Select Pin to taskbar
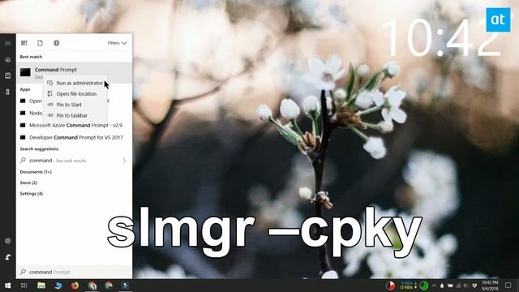 tap(75, 115)
